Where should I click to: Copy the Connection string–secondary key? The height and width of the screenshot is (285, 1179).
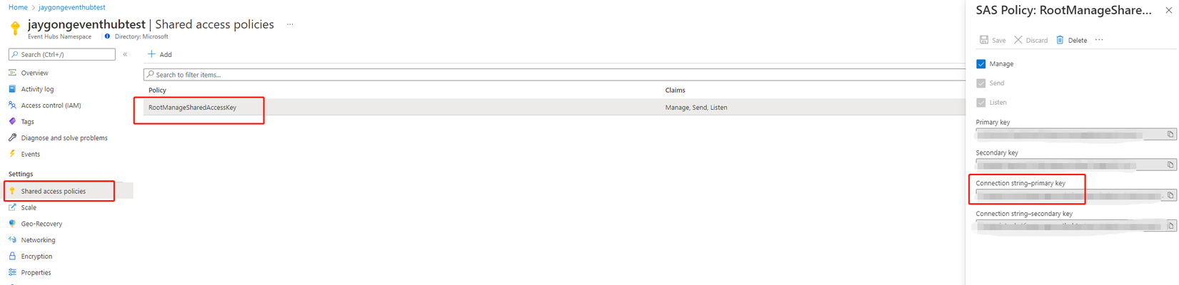(x=1170, y=226)
